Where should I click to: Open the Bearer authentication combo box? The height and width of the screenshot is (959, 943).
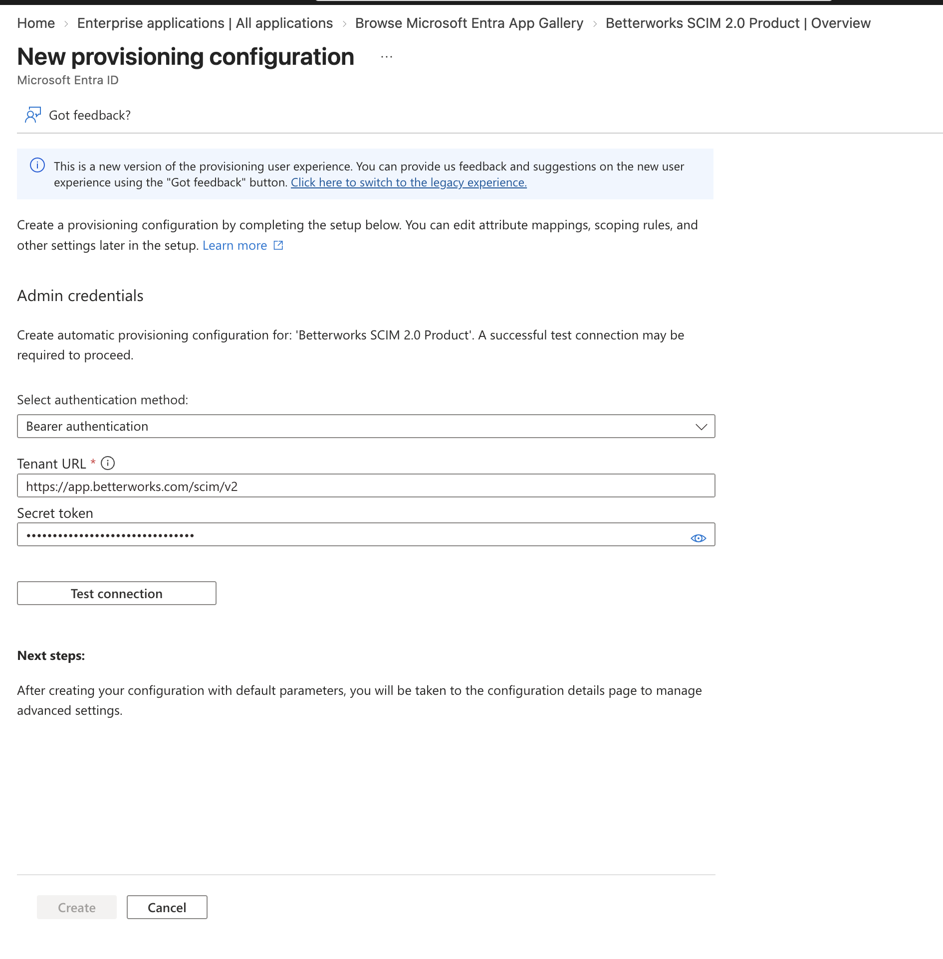tap(366, 426)
